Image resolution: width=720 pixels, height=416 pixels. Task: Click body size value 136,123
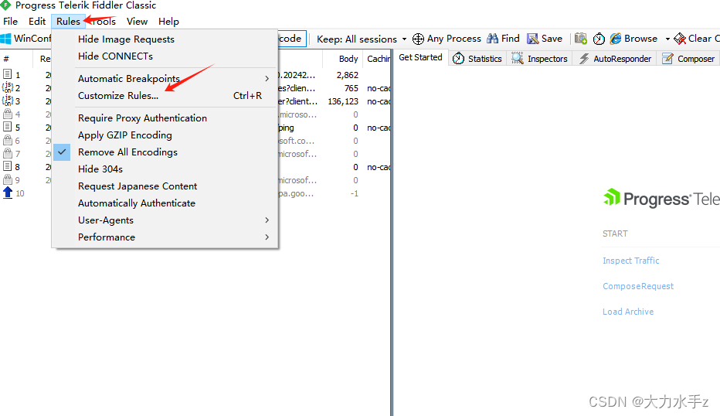[343, 101]
